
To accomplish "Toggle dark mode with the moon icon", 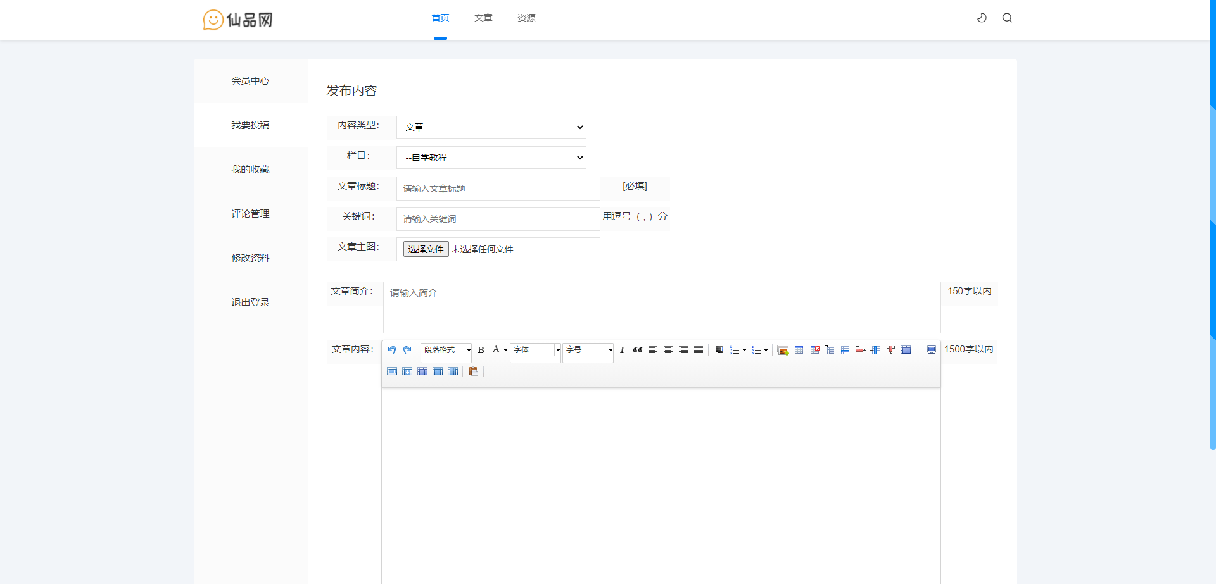I will pos(982,18).
